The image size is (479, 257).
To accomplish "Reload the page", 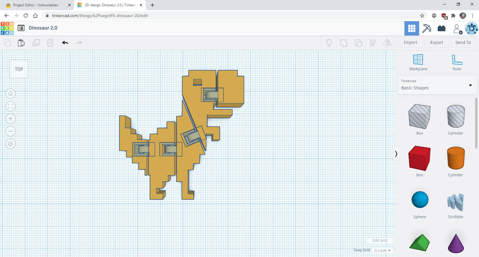I will pos(26,16).
